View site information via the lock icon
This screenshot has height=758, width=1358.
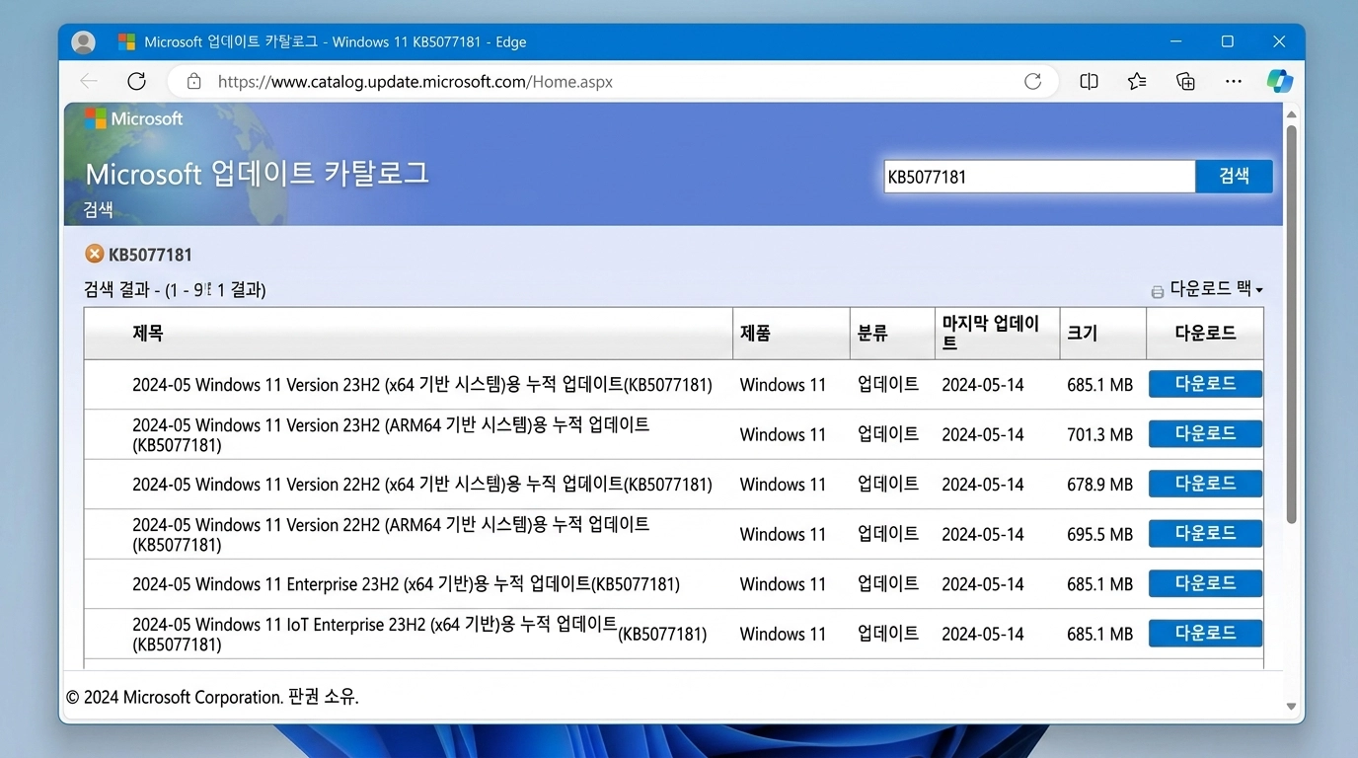point(193,81)
